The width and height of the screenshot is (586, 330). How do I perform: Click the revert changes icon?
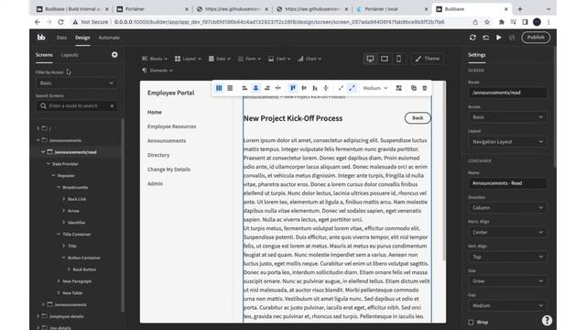[486, 38]
